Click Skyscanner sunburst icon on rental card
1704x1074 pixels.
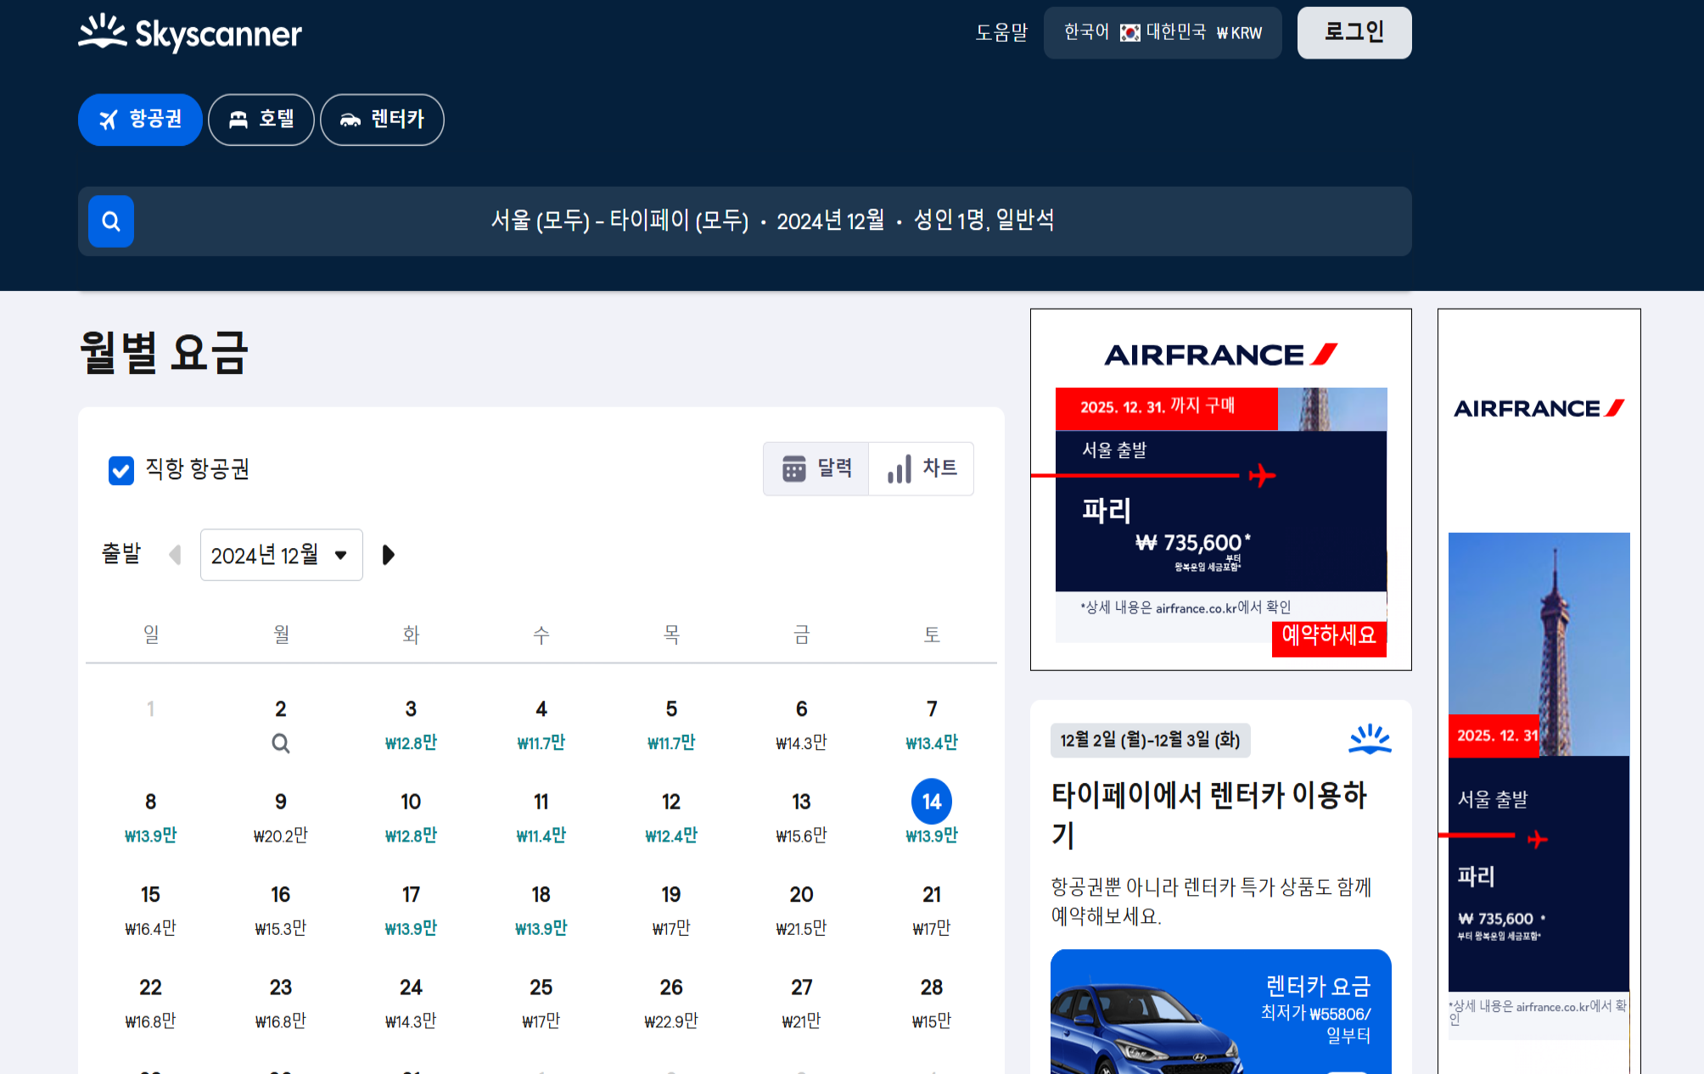(1370, 739)
